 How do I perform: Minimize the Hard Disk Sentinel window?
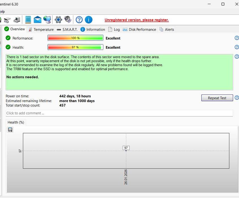209,4
